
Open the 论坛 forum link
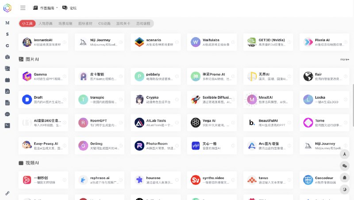pyautogui.click(x=69, y=8)
